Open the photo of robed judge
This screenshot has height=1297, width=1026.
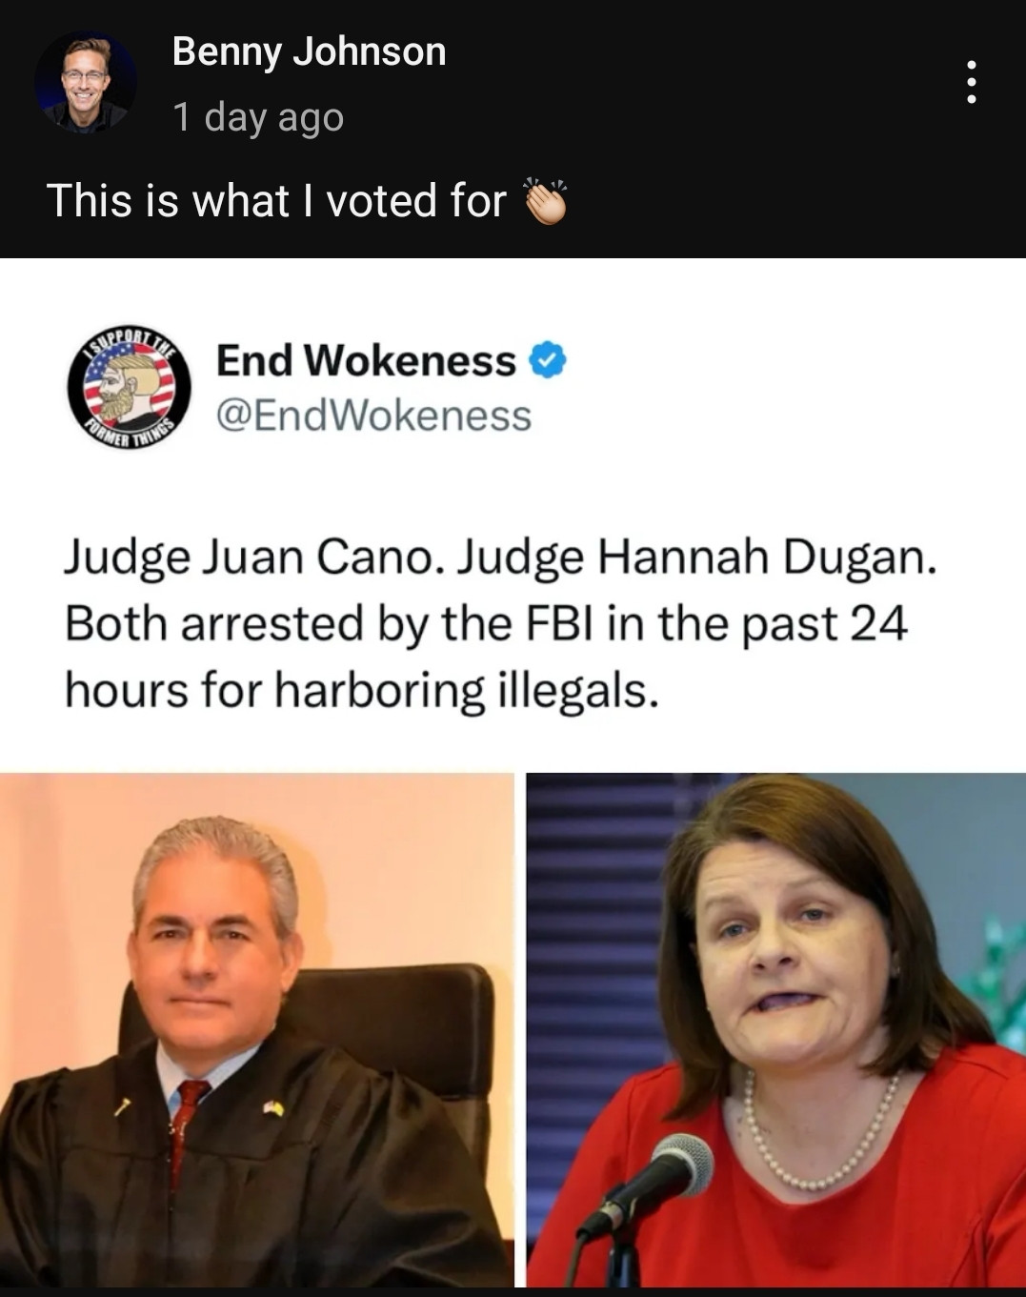(256, 1029)
